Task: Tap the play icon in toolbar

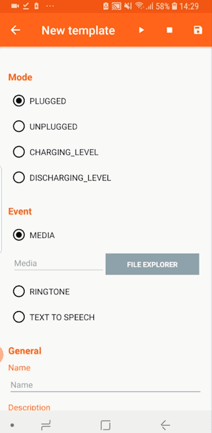Action: click(x=142, y=30)
